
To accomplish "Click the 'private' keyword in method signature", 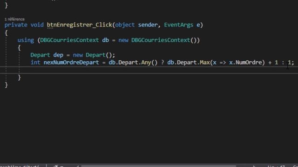I will click(x=16, y=25).
